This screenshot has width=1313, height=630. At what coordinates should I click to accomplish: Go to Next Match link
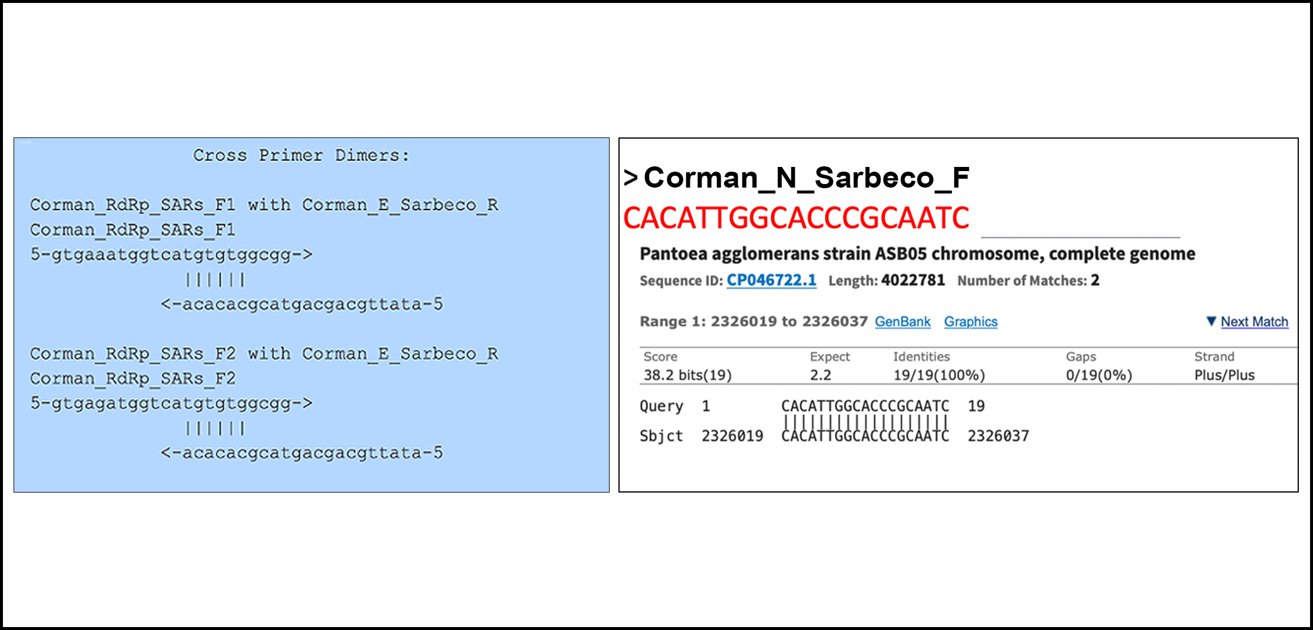pyautogui.click(x=1254, y=321)
